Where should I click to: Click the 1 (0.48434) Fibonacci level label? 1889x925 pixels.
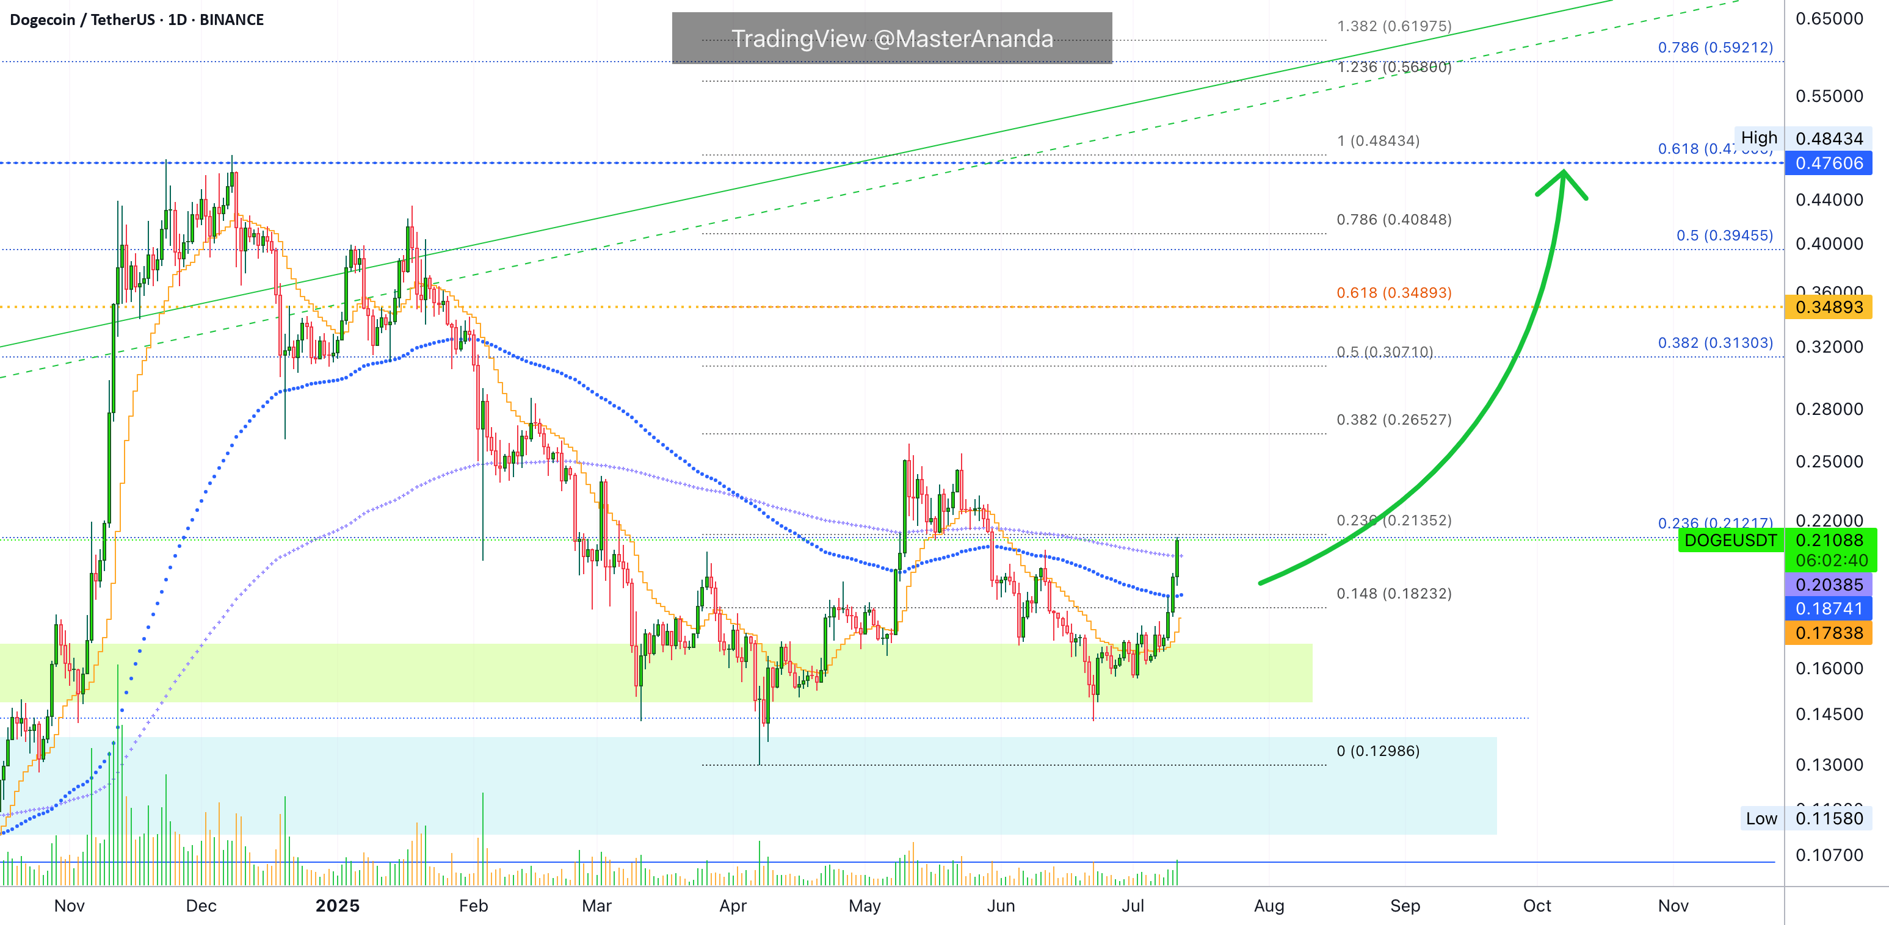point(1378,141)
